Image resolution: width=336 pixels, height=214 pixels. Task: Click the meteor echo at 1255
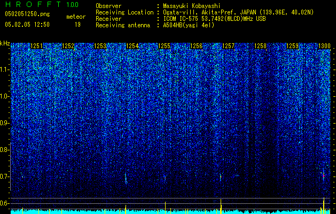tap(165, 178)
